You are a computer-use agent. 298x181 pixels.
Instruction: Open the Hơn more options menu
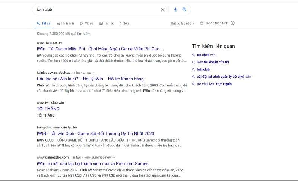tap(124, 23)
